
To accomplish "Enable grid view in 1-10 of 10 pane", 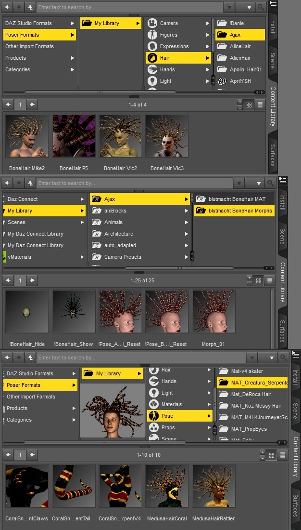I will [x=272, y=455].
